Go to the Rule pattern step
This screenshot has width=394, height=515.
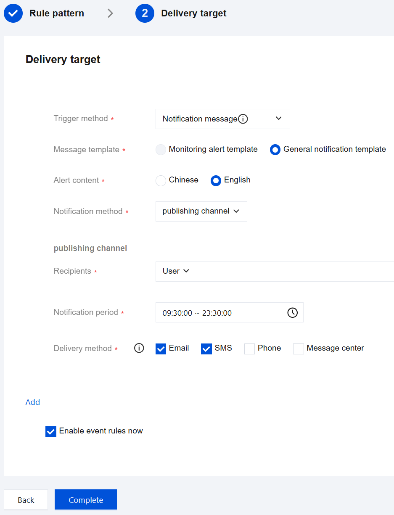(56, 13)
